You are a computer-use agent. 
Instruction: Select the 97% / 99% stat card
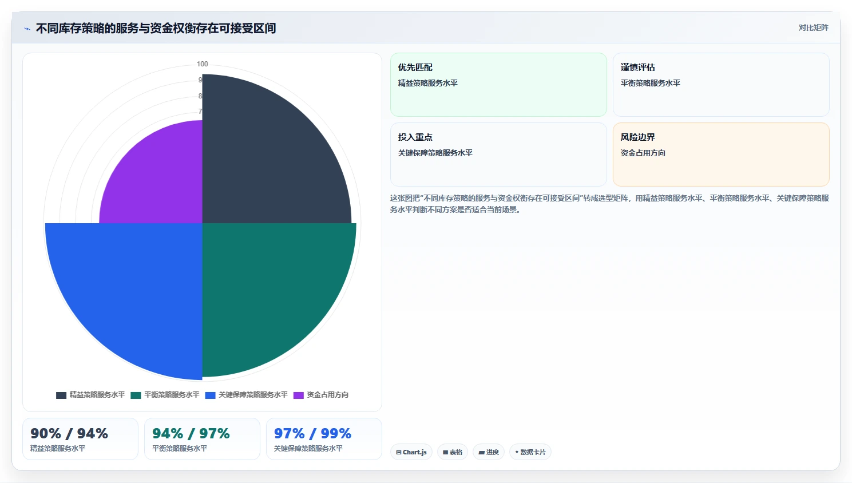(x=324, y=439)
